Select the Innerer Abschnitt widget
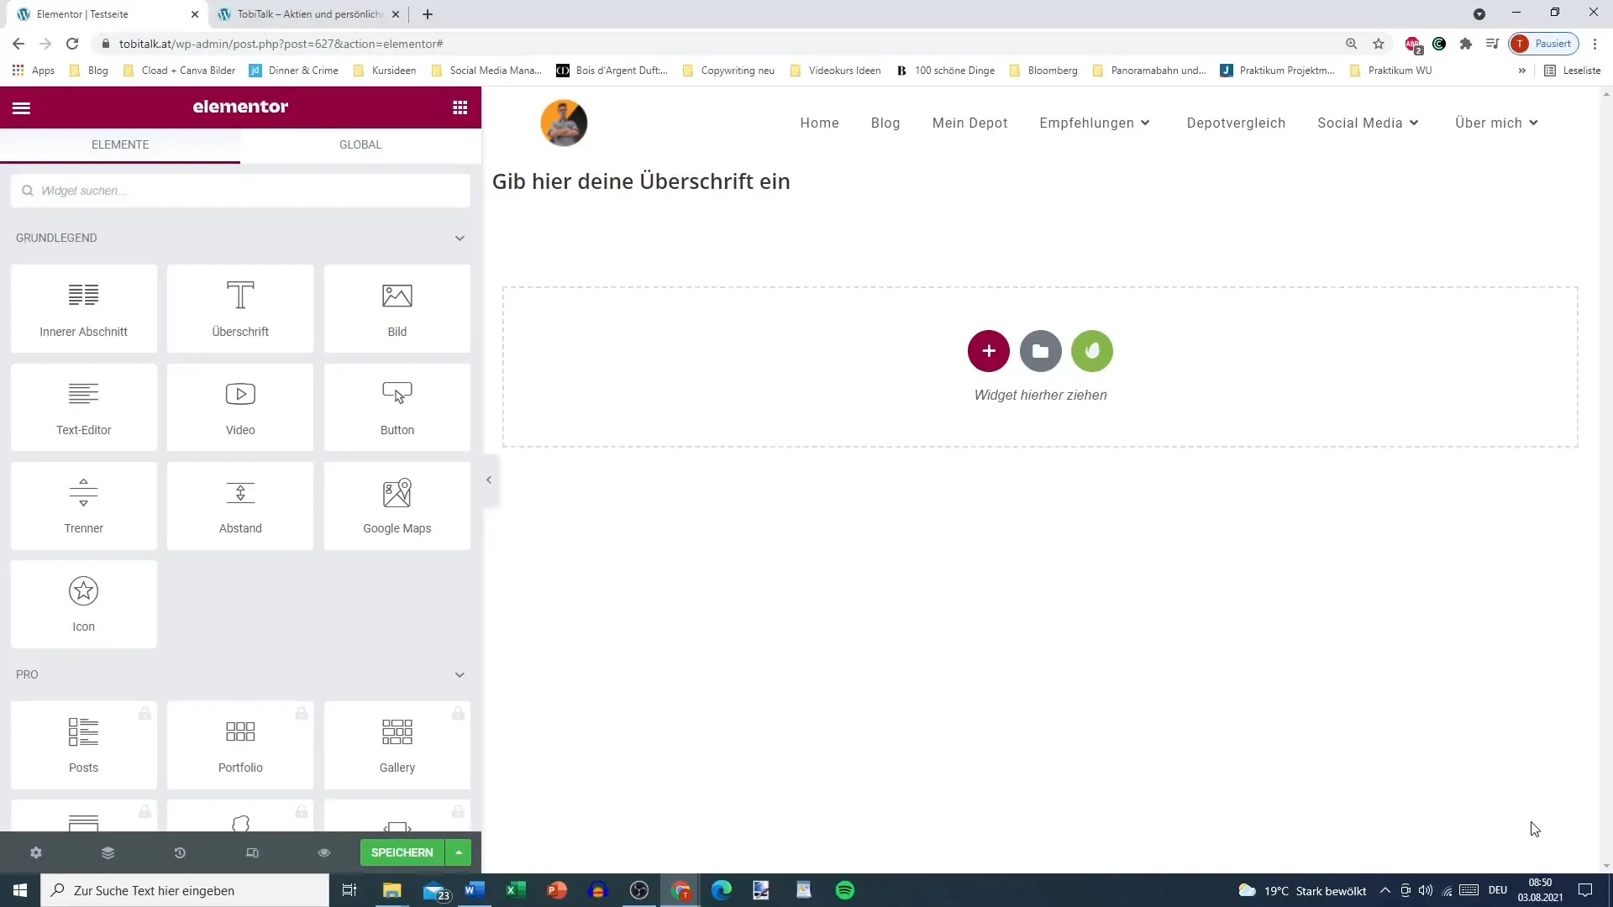Image resolution: width=1613 pixels, height=907 pixels. [x=84, y=309]
